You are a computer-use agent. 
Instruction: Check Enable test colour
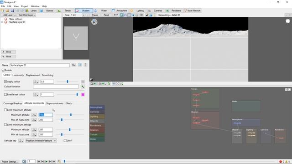pyautogui.click(x=5, y=95)
